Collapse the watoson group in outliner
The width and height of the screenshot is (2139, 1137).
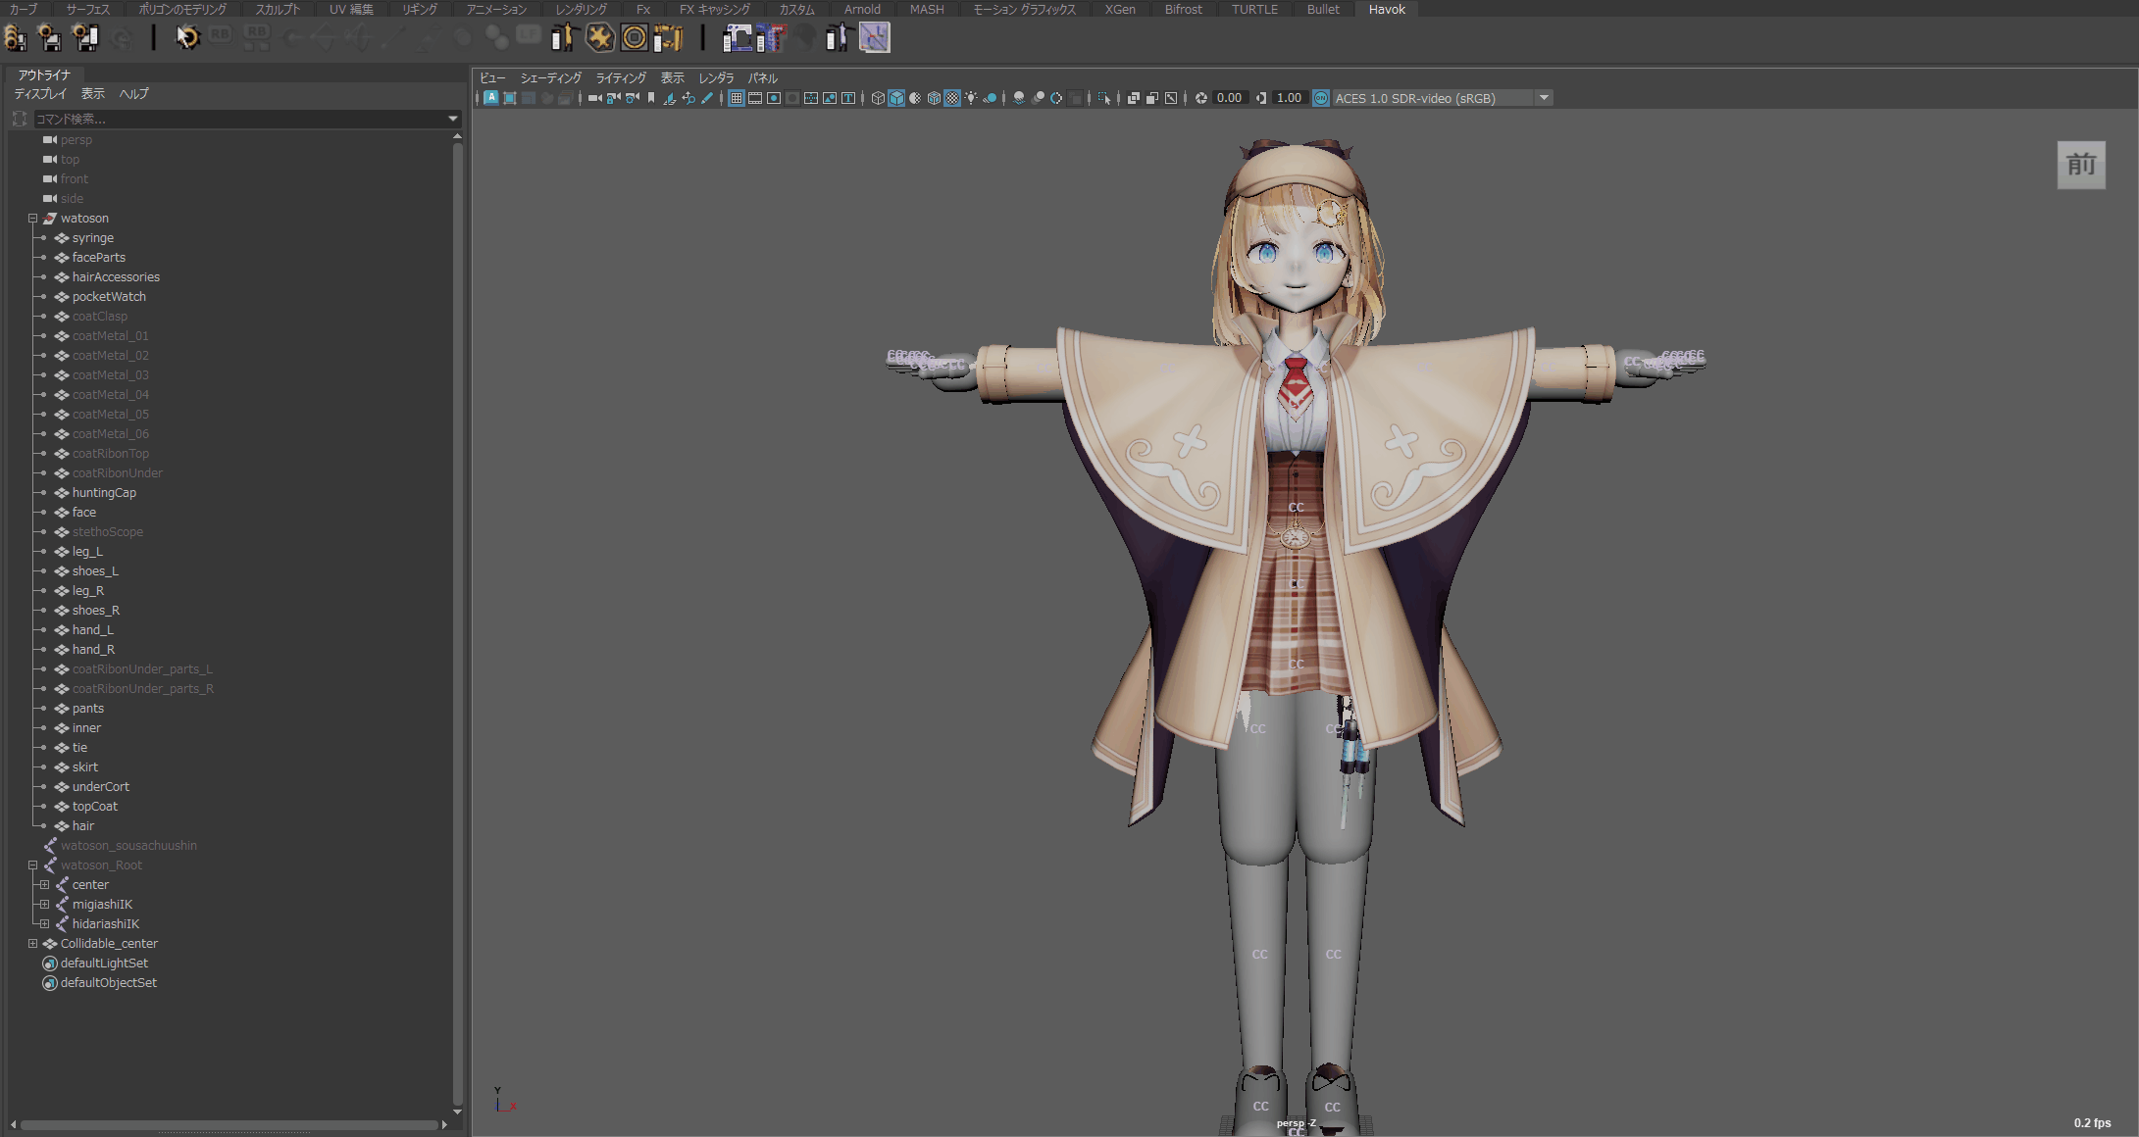[32, 219]
